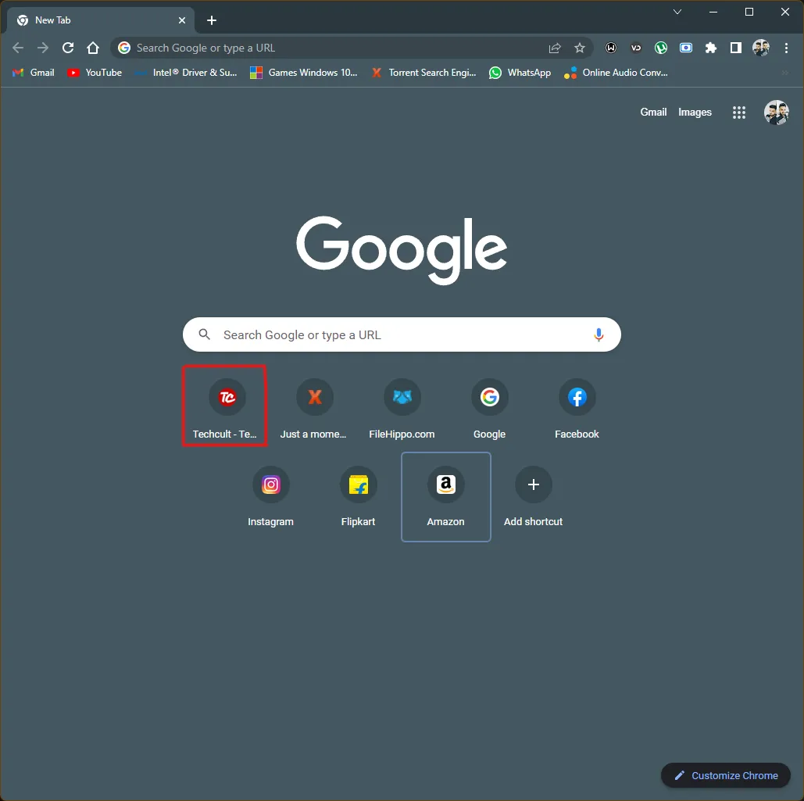Open the Gmail bookmark

point(34,73)
